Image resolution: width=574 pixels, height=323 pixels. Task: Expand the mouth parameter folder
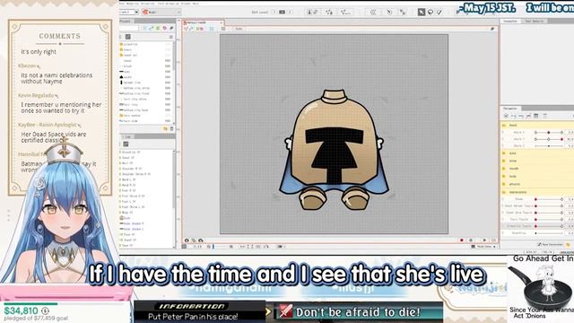(x=504, y=169)
